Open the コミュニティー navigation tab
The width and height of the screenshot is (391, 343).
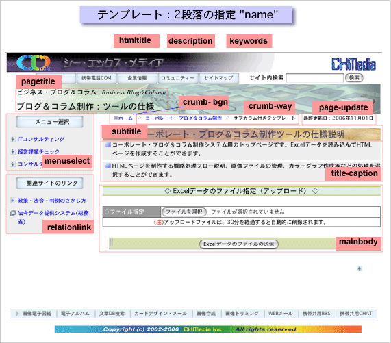tap(178, 78)
